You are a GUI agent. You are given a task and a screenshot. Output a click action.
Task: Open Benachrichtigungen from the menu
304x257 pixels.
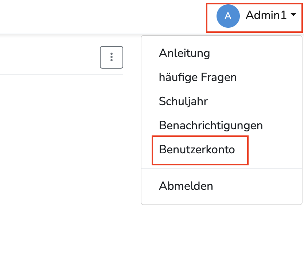click(211, 125)
